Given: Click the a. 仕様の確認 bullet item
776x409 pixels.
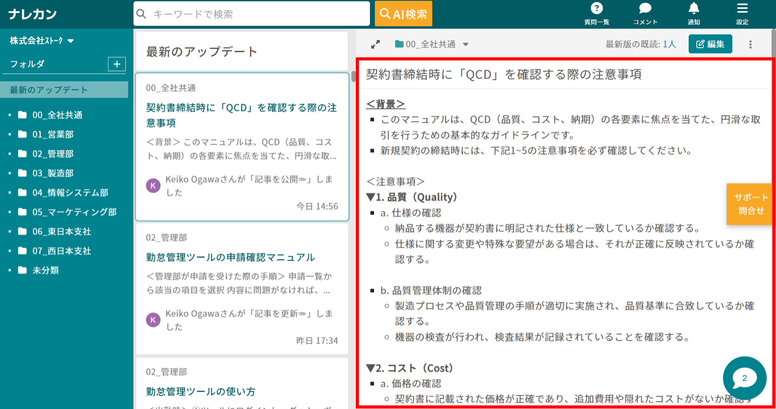Looking at the screenshot, I should pyautogui.click(x=411, y=213).
